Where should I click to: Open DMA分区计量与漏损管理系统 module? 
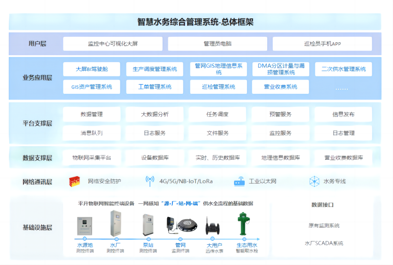coord(281,69)
